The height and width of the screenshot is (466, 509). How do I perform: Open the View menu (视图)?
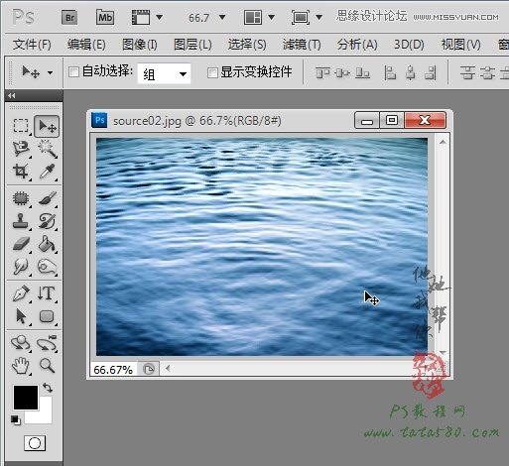coord(461,45)
